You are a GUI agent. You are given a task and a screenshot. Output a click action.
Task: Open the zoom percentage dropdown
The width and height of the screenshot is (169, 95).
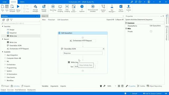115,86
